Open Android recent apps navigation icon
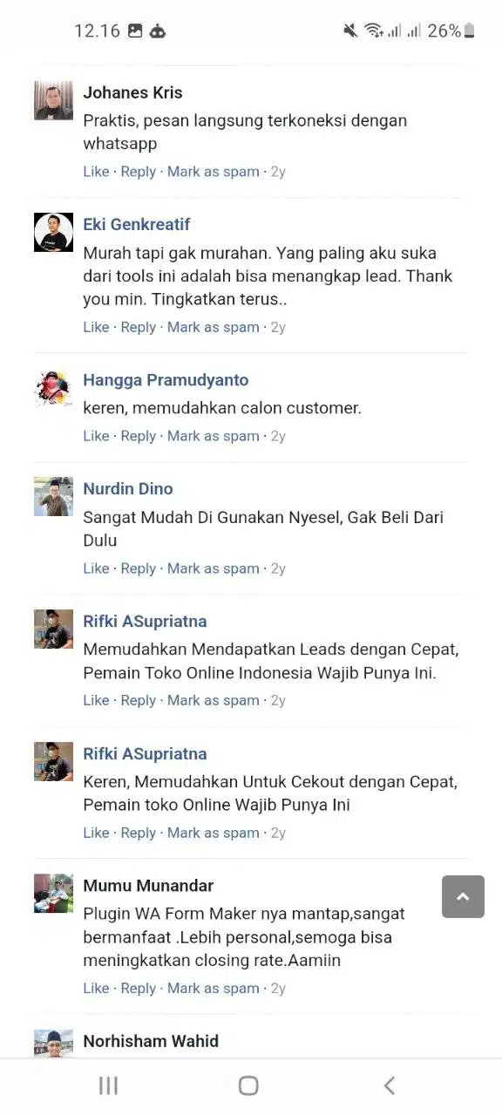Viewport: 502px width, 1116px height. pyautogui.click(x=108, y=1085)
